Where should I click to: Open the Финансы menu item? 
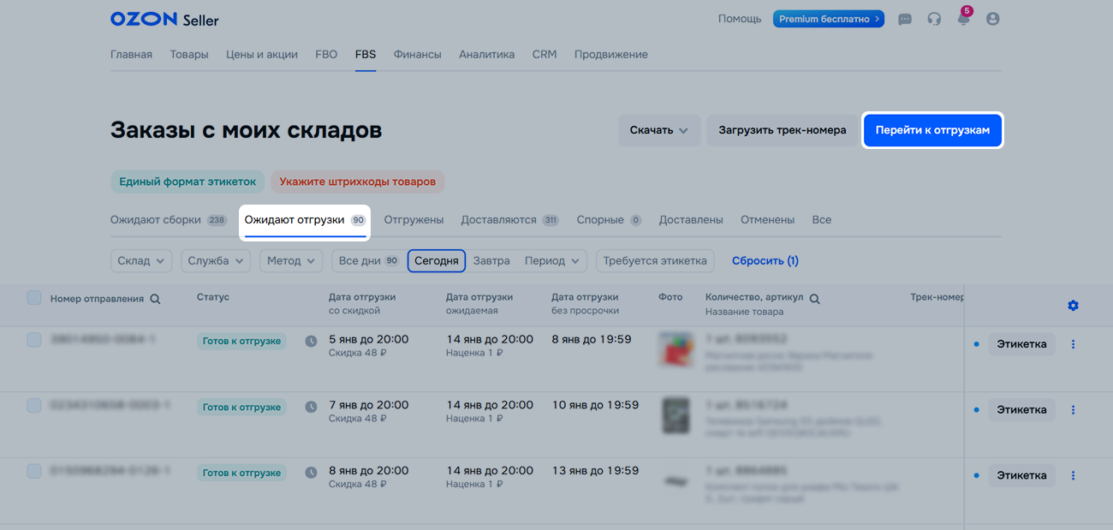[417, 54]
